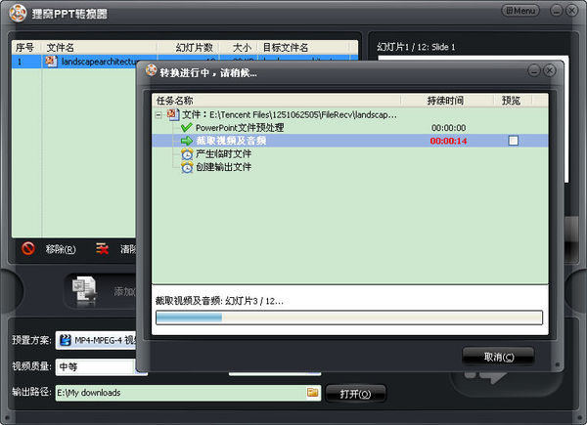Click the clear list red X icon
Image resolution: width=587 pixels, height=425 pixels.
click(102, 248)
